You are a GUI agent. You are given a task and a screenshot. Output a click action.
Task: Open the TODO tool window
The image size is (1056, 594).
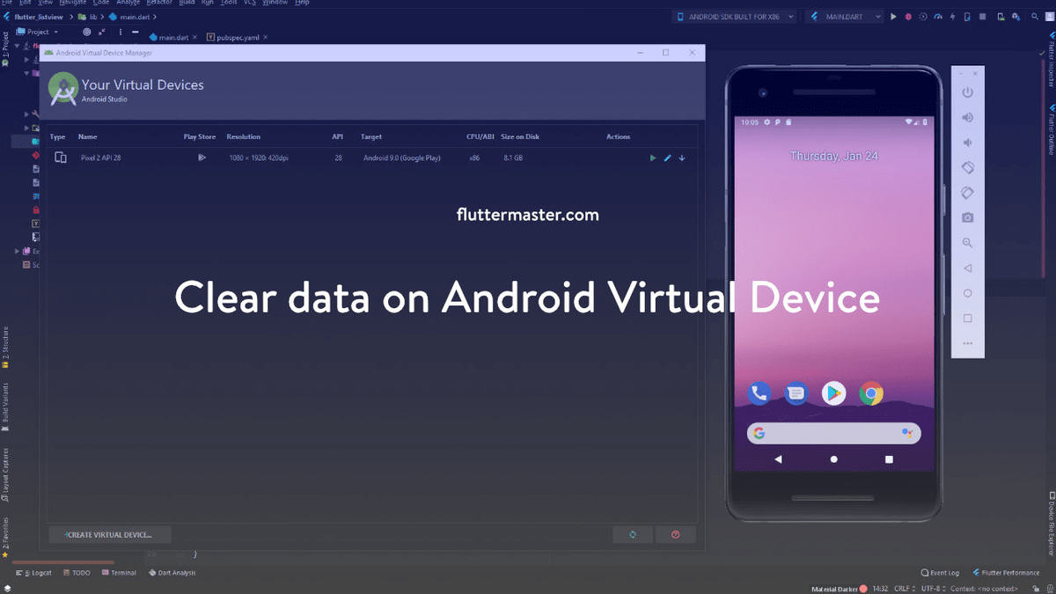coord(77,573)
